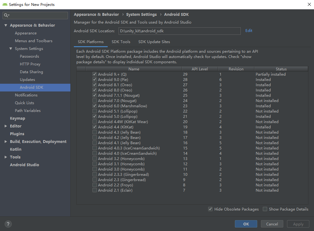Open Data Sharing settings
The width and height of the screenshot is (314, 231).
tap(31, 72)
